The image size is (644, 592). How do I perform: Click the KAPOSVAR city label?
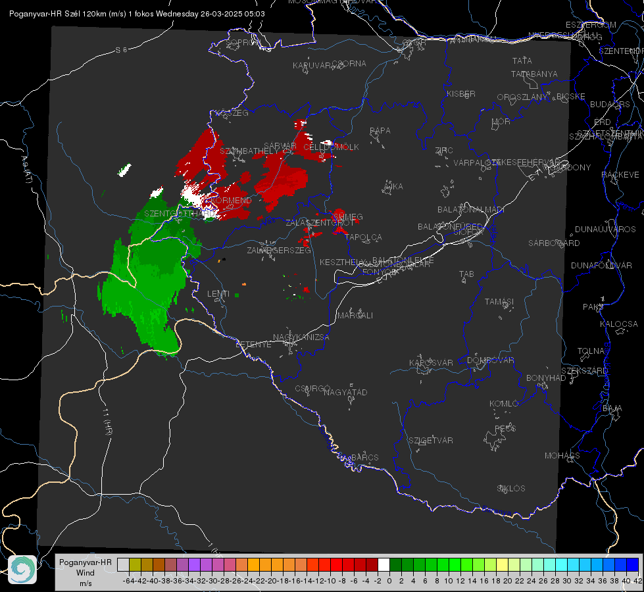[x=431, y=362]
